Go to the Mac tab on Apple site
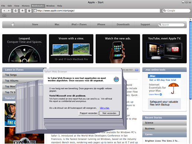The width and height of the screenshot is (192, 144). tap(57, 24)
